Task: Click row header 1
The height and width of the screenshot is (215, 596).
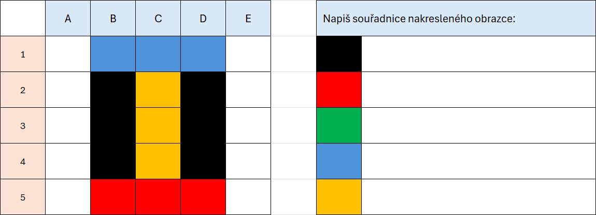Action: 23,54
